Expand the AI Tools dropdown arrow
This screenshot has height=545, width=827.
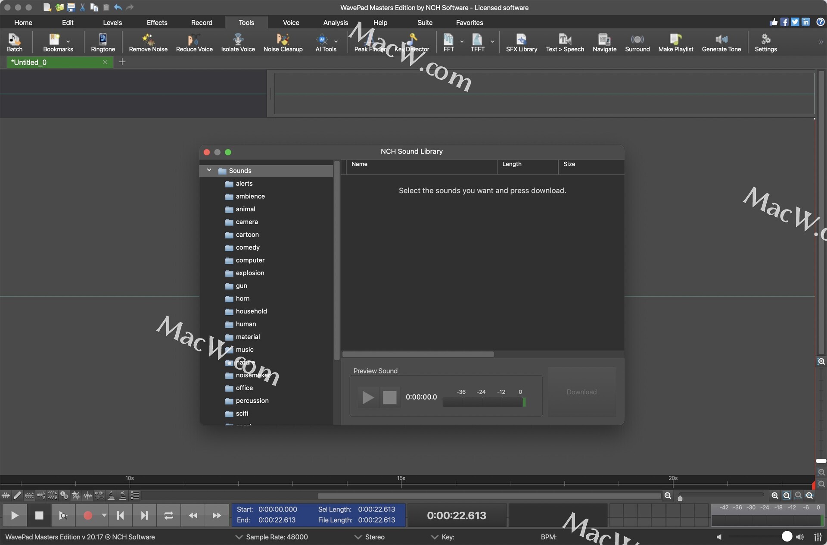[336, 42]
